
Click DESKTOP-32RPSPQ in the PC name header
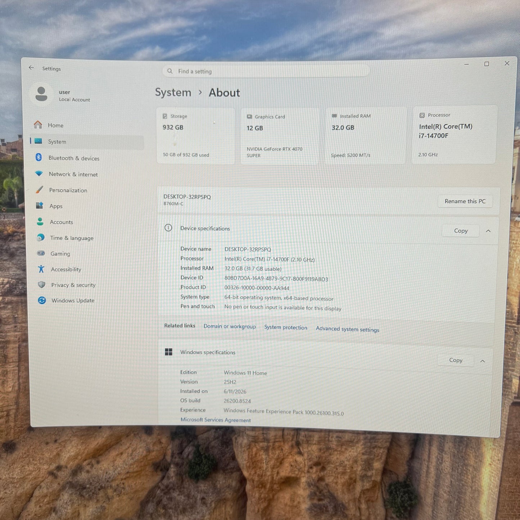[187, 197]
